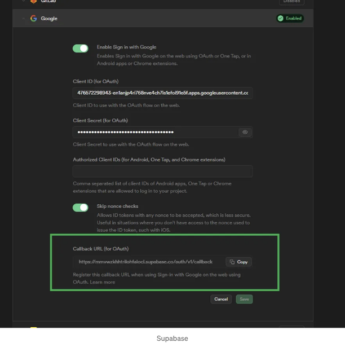Viewport: 345px width, 343px height.
Task: Click the Google logo icon
Action: point(33,18)
